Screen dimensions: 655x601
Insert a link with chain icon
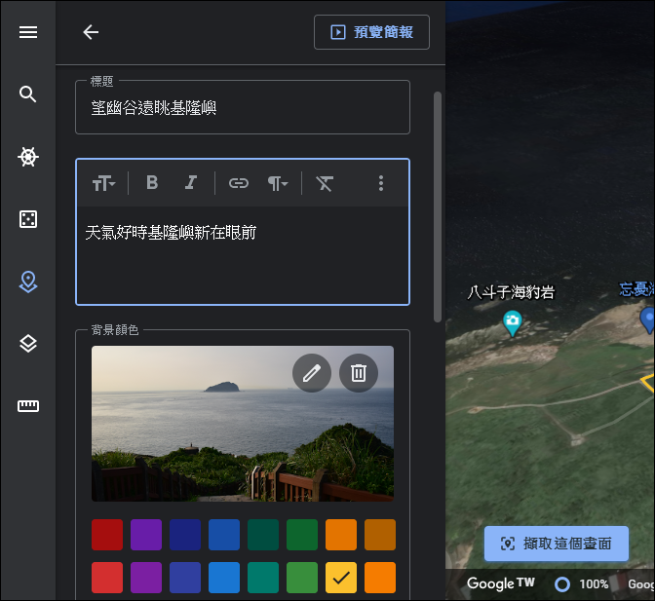[239, 183]
